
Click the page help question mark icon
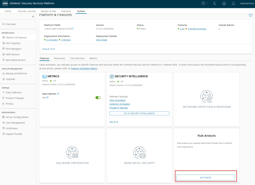pos(250,15)
